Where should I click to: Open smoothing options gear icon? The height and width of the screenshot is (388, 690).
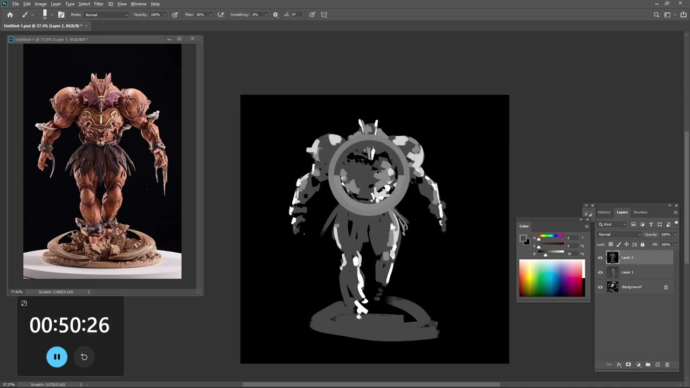point(275,15)
